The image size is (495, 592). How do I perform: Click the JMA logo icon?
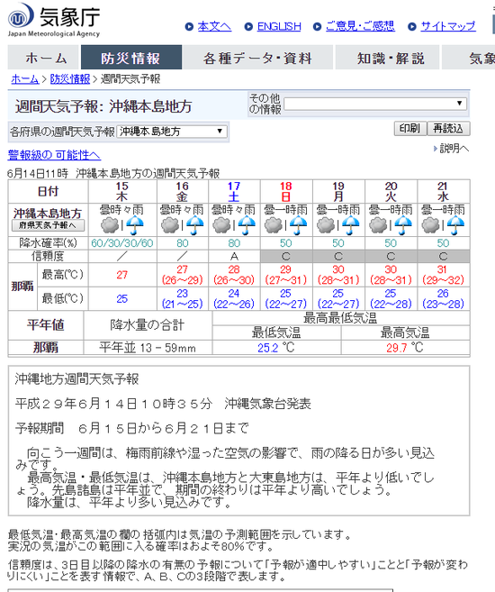[x=21, y=15]
